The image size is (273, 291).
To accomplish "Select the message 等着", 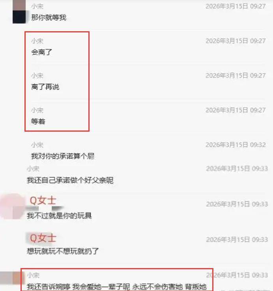I will [38, 121].
